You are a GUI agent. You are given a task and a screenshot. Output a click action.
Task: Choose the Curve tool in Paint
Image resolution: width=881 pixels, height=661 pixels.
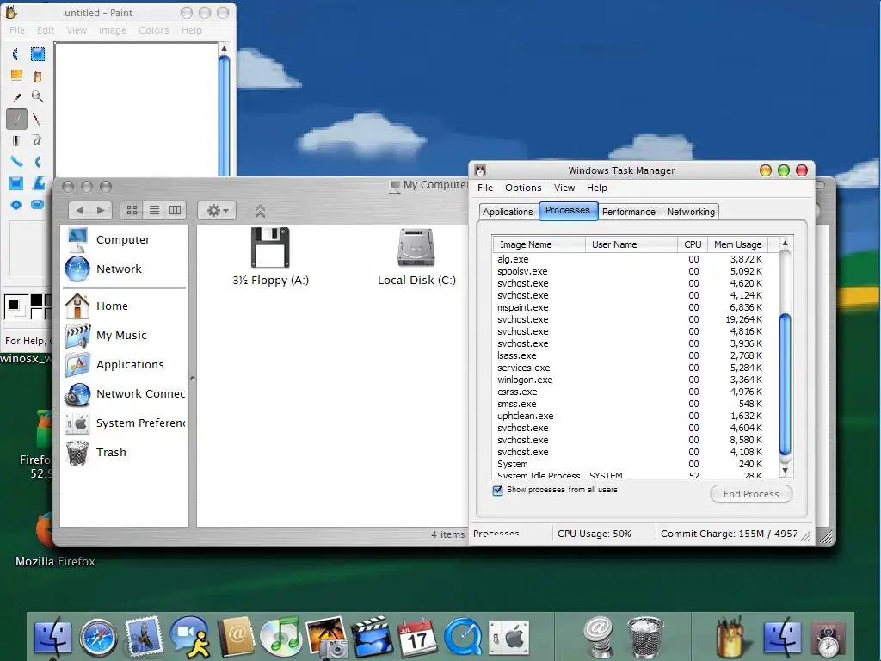pyautogui.click(x=38, y=162)
